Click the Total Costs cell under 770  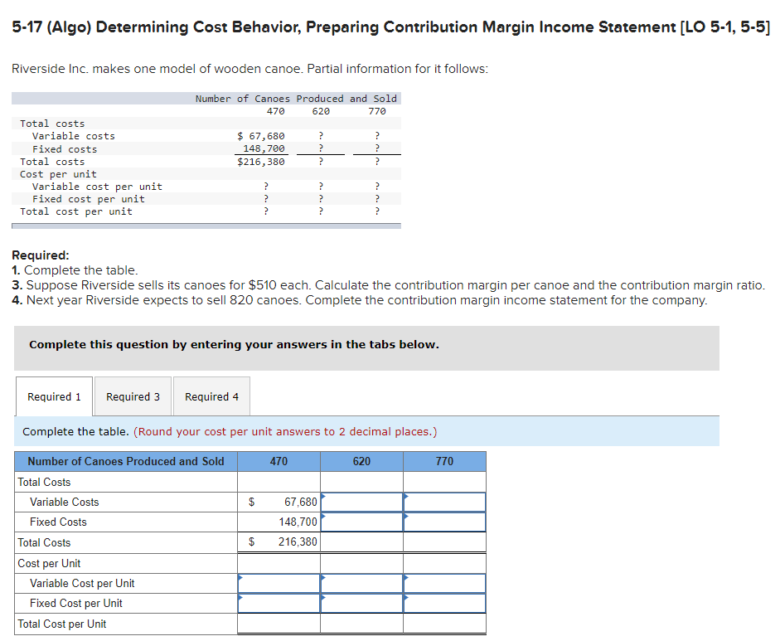tap(444, 542)
